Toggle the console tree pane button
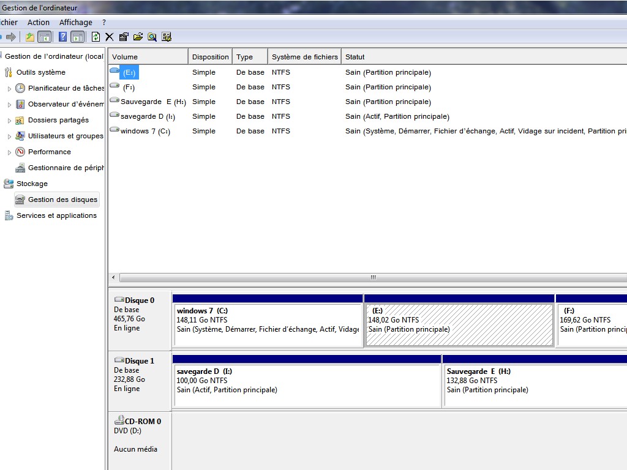This screenshot has height=470, width=627. click(45, 37)
